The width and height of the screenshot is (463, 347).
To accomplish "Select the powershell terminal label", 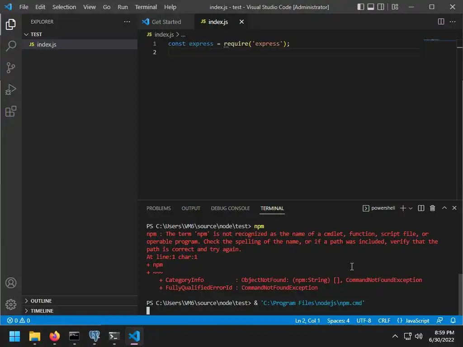I will click(x=379, y=208).
